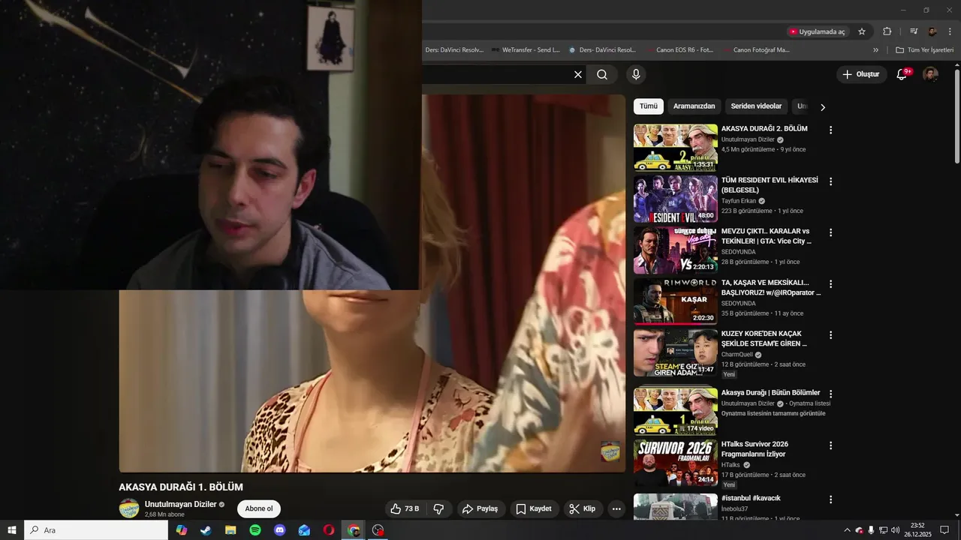The width and height of the screenshot is (961, 540).
Task: Select the Tümü filter chip
Action: point(649,106)
